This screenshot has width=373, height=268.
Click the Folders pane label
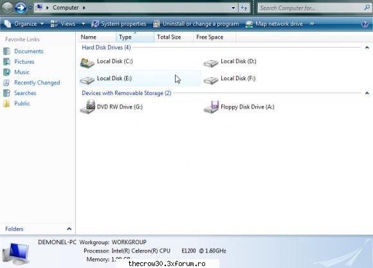14,229
